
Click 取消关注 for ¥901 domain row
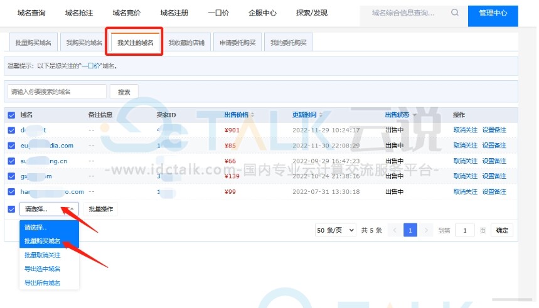pos(465,130)
